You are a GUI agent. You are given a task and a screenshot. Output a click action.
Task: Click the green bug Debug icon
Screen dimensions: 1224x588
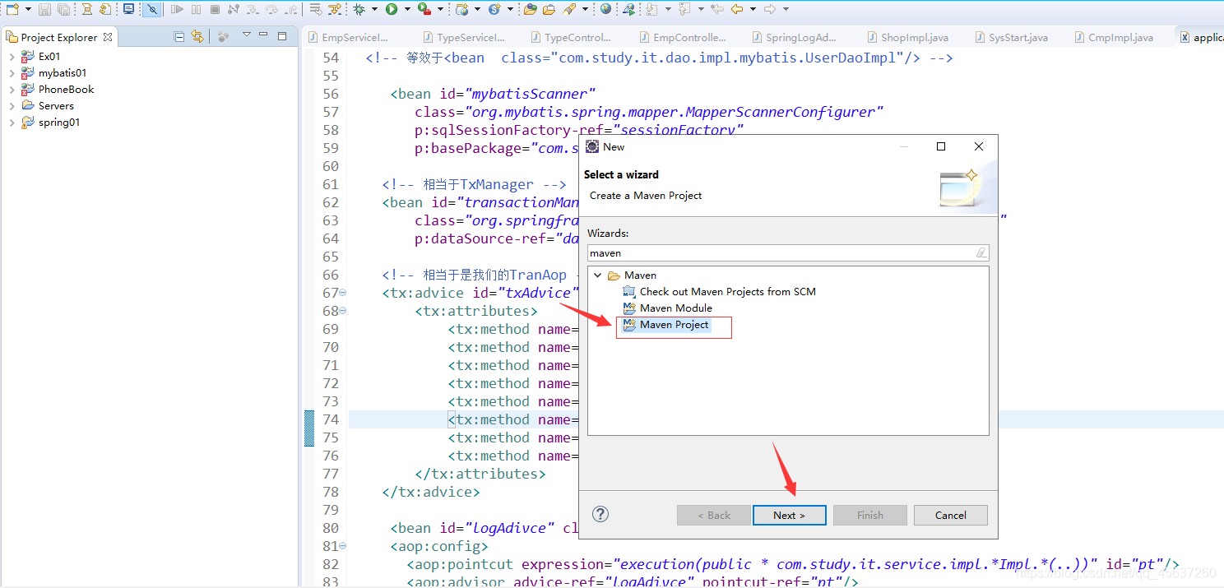coord(359,9)
